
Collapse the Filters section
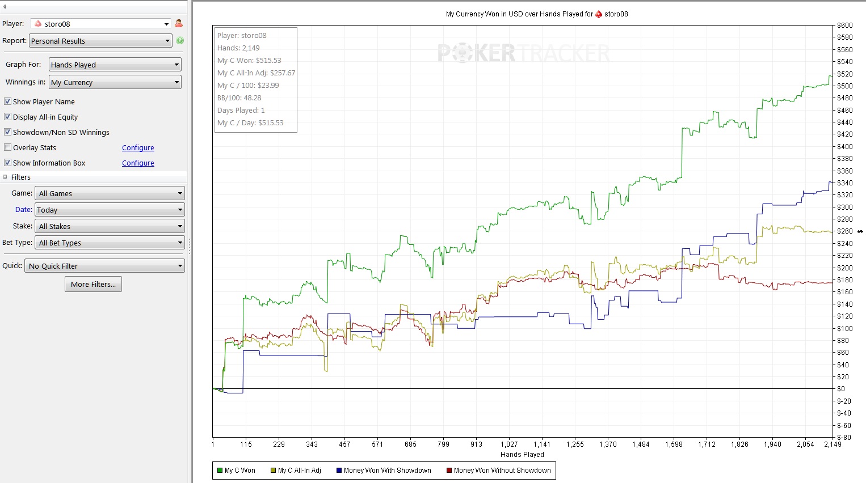coord(5,177)
